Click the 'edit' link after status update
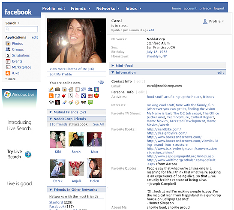Screen dimensions: 234x210 coord(151,30)
